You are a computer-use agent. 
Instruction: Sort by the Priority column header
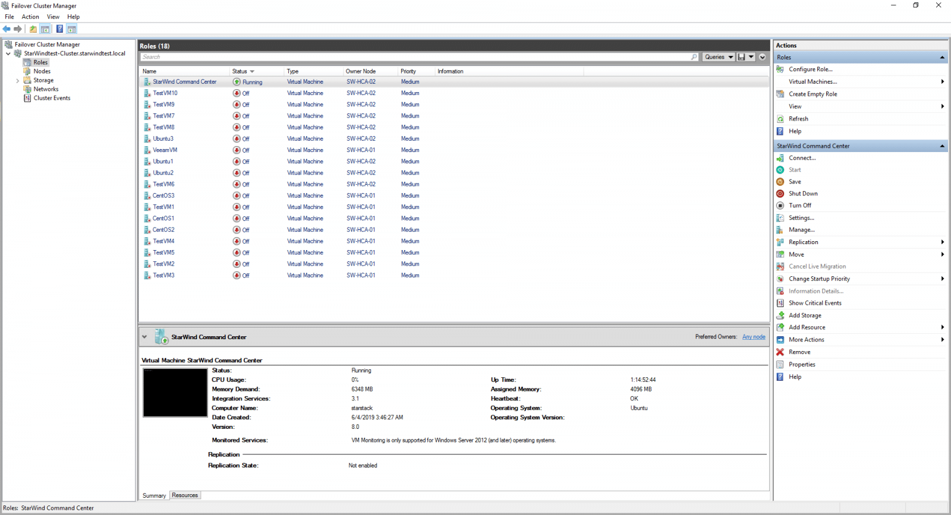pyautogui.click(x=416, y=71)
